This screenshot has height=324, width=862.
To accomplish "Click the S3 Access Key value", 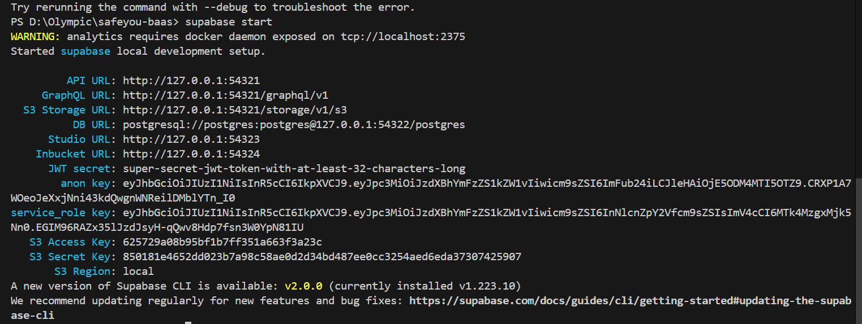I will coord(222,242).
